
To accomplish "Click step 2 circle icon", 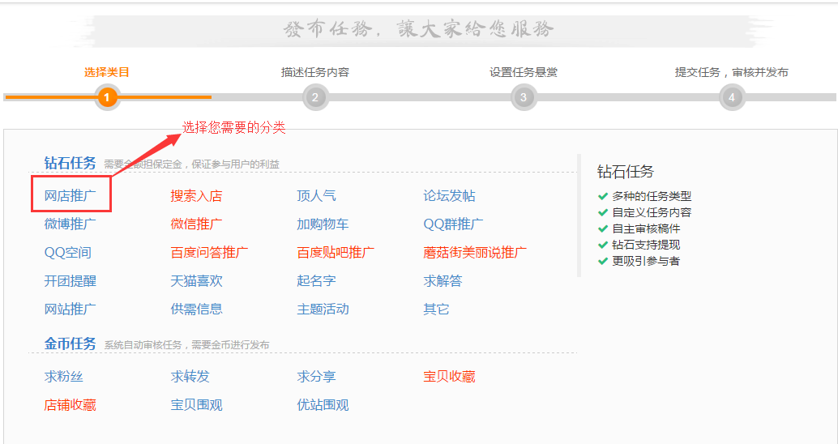I will pos(315,98).
